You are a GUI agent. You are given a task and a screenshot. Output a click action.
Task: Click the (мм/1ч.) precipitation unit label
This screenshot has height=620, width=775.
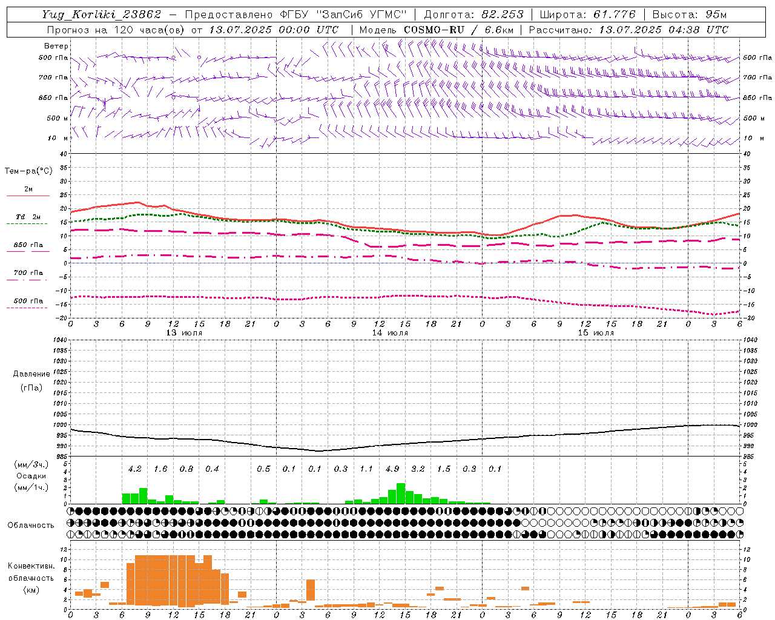pos(31,487)
